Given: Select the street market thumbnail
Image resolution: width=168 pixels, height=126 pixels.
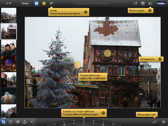Looking at the screenshot, I should click(x=9, y=80).
